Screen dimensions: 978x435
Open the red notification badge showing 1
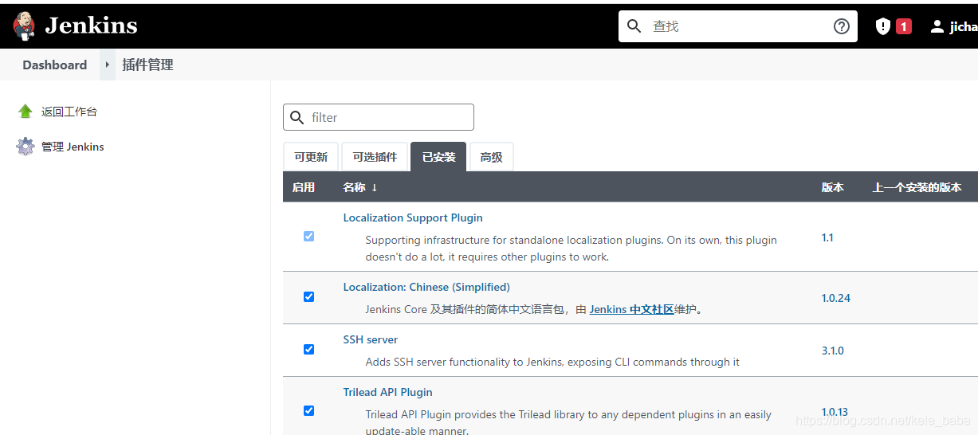point(903,26)
